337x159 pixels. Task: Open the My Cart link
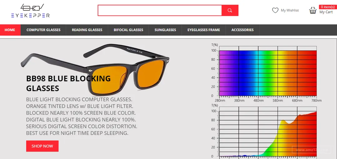click(326, 12)
